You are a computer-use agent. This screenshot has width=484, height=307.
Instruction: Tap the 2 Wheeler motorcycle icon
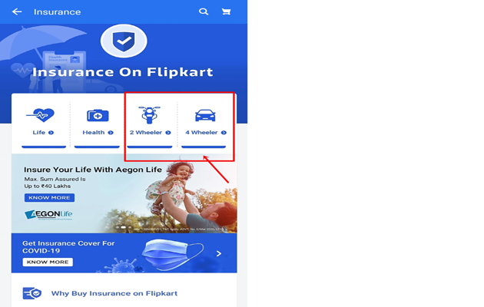tap(149, 114)
